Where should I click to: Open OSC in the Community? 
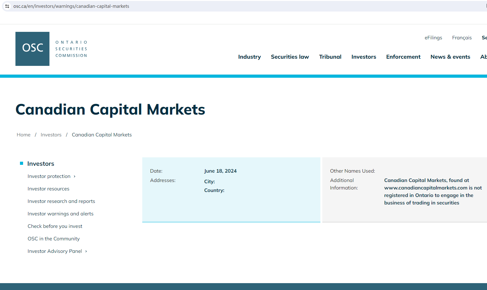[x=54, y=239]
